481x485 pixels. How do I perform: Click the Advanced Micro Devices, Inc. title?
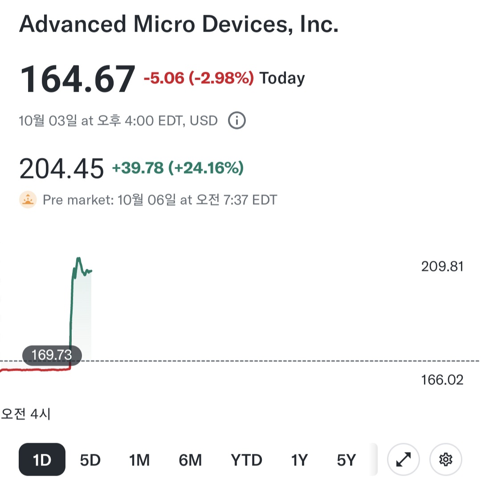pos(179,24)
